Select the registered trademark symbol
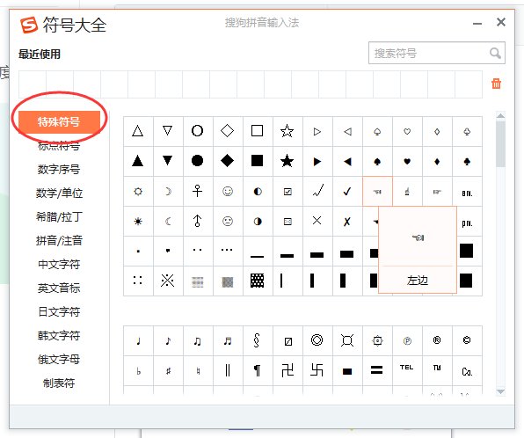The image size is (524, 438). click(x=437, y=340)
